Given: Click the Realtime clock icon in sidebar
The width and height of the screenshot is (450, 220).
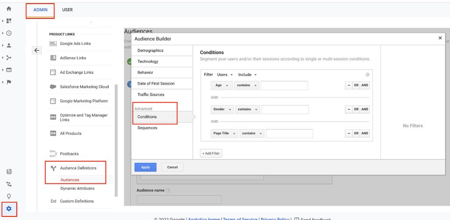Looking at the screenshot, I should tap(9, 33).
